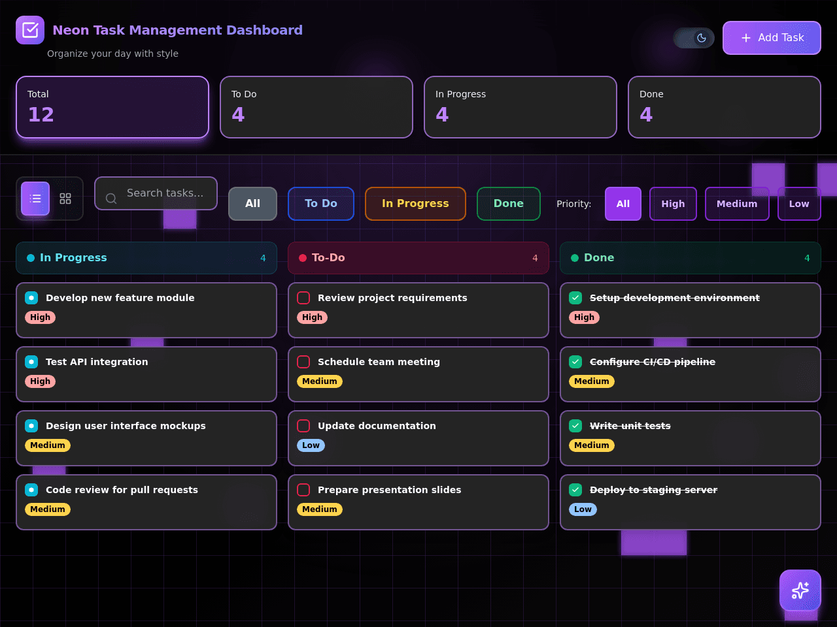
Task: Click the Search tasks input field
Action: [156, 193]
